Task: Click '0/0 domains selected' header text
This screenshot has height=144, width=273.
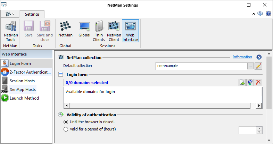Action: pyautogui.click(x=87, y=83)
